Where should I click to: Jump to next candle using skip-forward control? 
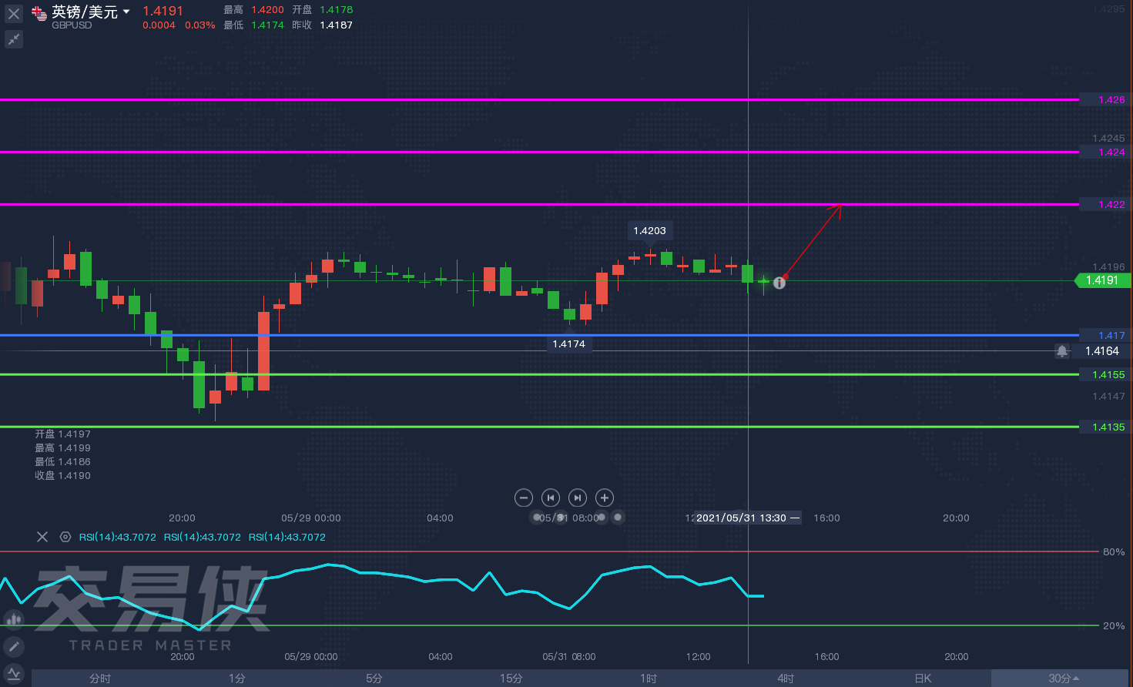click(577, 498)
